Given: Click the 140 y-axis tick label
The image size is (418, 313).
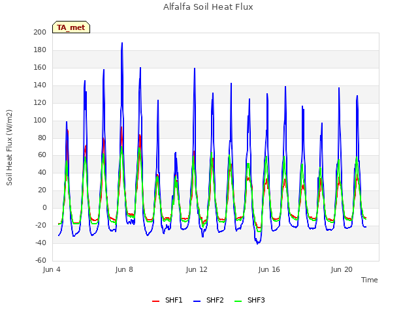Looking at the screenshot, I should coord(40,85).
